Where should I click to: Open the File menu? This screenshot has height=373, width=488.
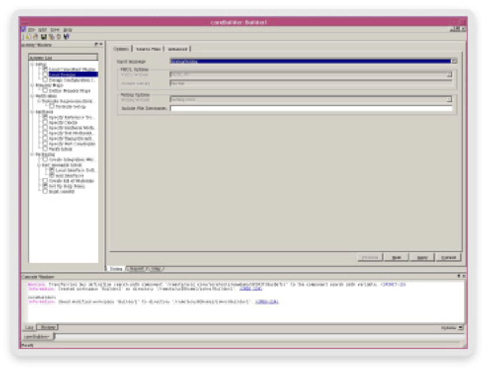[x=32, y=29]
